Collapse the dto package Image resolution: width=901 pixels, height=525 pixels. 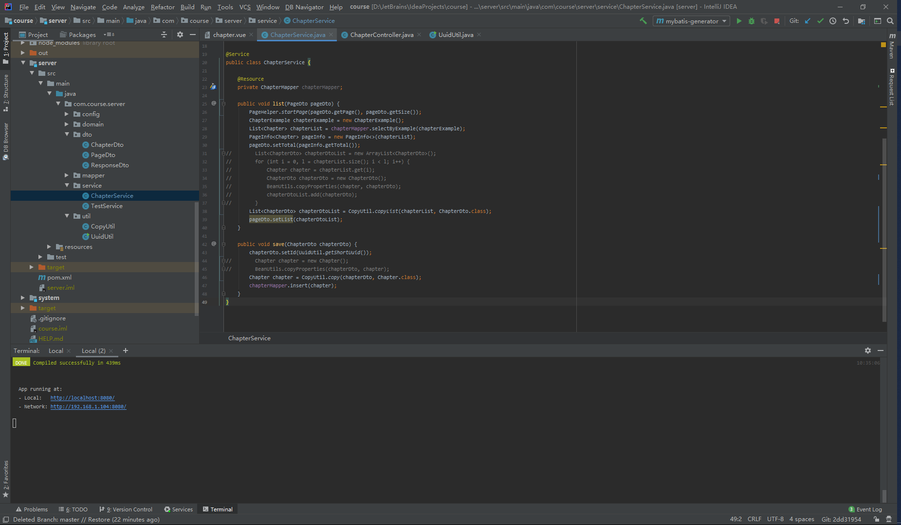[x=67, y=134]
